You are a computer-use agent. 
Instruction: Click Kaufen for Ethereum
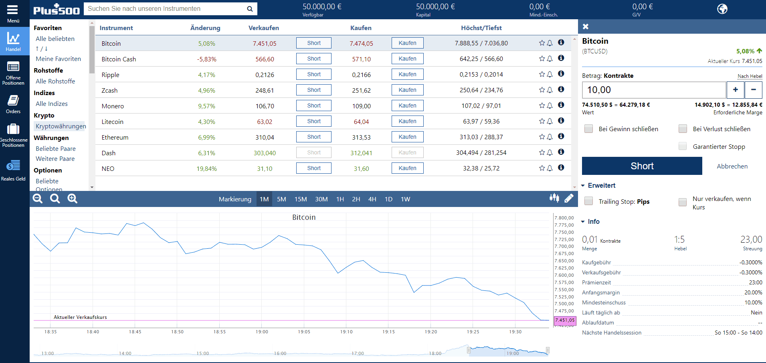click(x=407, y=137)
